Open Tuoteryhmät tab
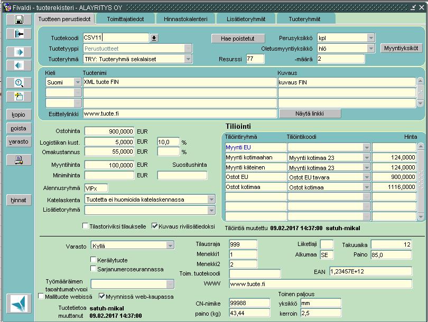 (x=305, y=19)
